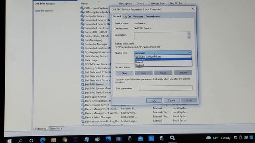Switch to the Standard view tab

click(x=55, y=128)
